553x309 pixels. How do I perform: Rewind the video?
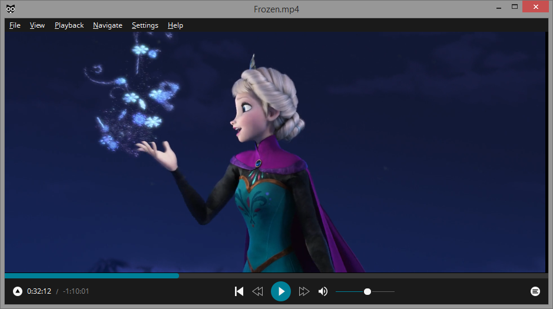[x=257, y=291]
